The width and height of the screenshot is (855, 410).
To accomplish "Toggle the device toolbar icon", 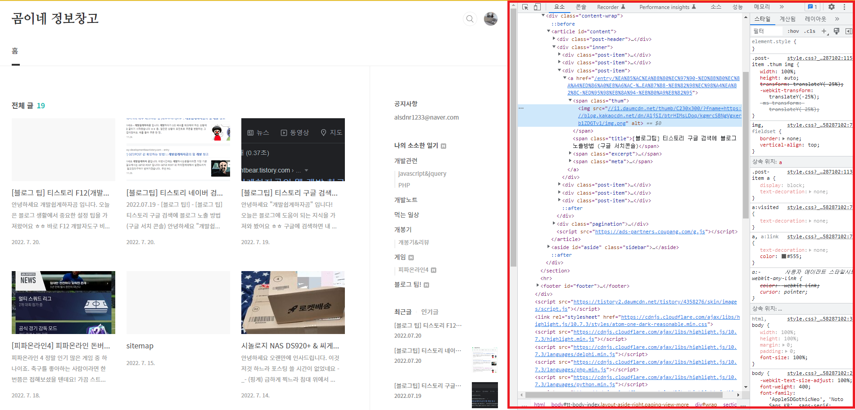I will (x=537, y=7).
